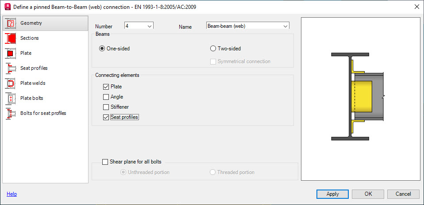Open the Number dropdown
Viewport: 424px width, 205px height.
(x=149, y=27)
